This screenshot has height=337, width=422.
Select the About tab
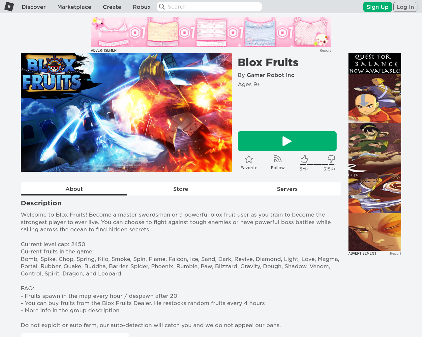[x=74, y=189]
